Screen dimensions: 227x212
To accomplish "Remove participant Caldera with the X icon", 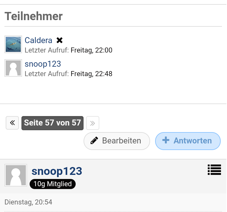I will click(x=60, y=40).
